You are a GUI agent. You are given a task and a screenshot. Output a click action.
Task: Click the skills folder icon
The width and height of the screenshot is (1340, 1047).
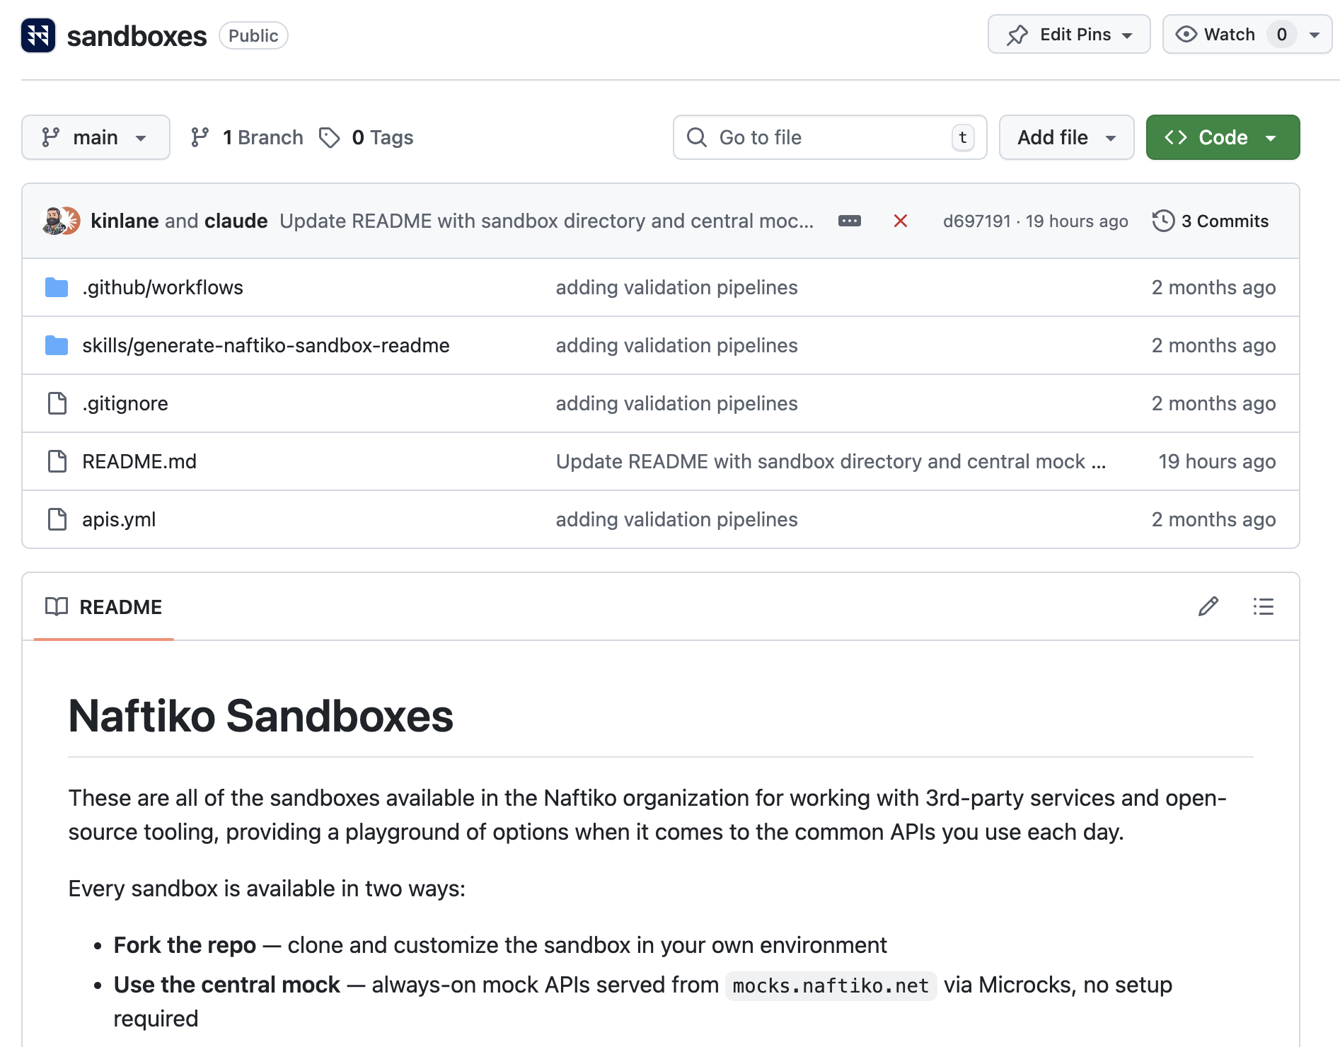57,345
